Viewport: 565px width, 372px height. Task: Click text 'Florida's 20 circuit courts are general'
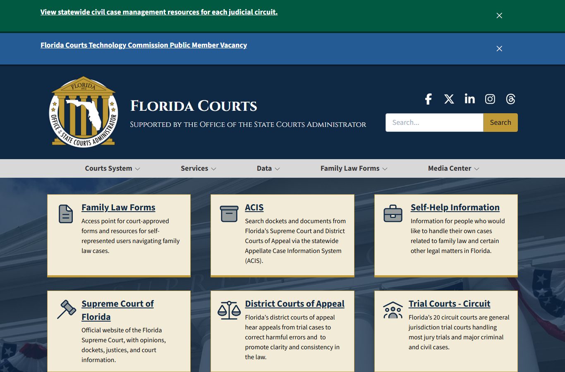tap(459, 317)
